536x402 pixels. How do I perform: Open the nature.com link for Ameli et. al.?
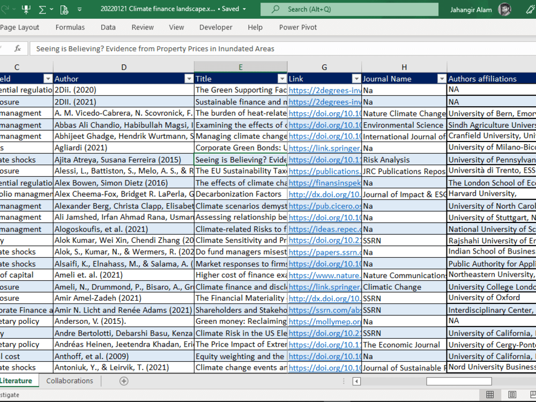(x=324, y=275)
